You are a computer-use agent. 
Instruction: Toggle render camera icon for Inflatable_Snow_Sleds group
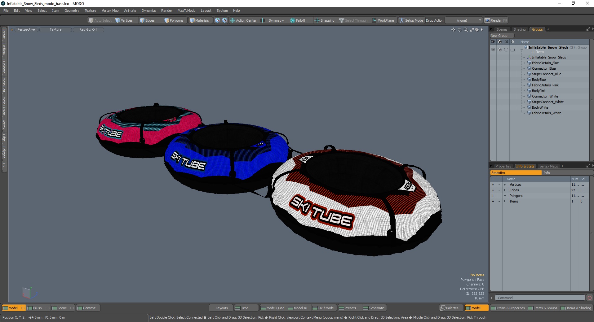(499, 50)
